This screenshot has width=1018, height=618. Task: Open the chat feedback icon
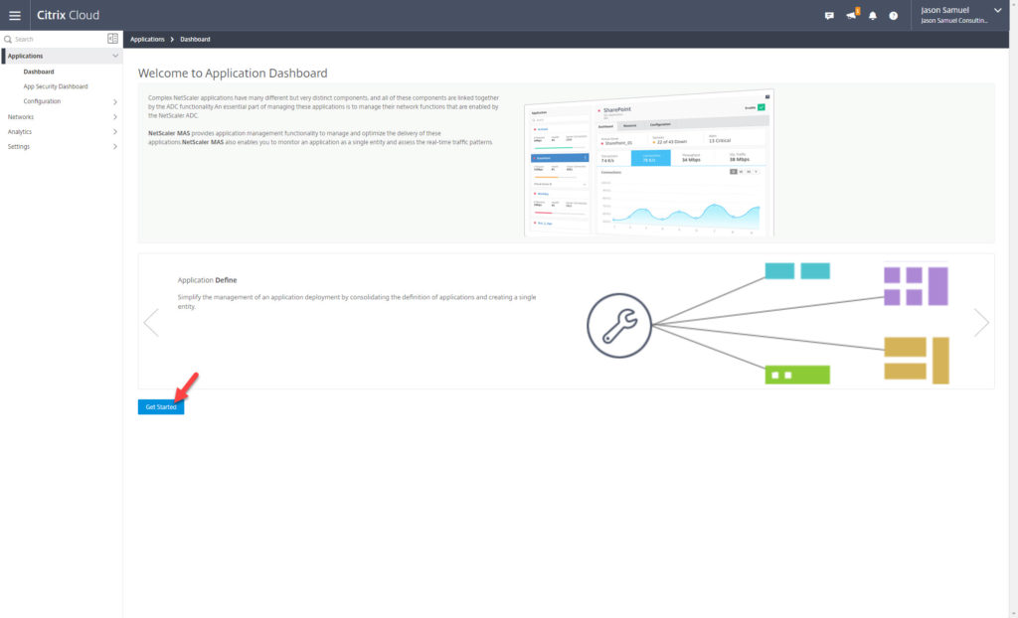(x=829, y=16)
